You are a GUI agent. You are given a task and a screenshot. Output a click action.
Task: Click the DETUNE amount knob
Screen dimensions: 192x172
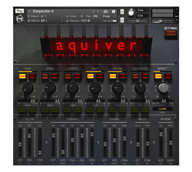click(117, 88)
